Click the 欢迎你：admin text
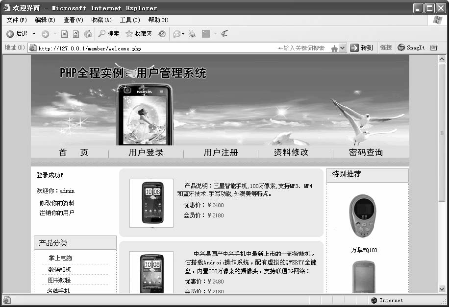The height and width of the screenshot is (307, 449). pyautogui.click(x=55, y=191)
